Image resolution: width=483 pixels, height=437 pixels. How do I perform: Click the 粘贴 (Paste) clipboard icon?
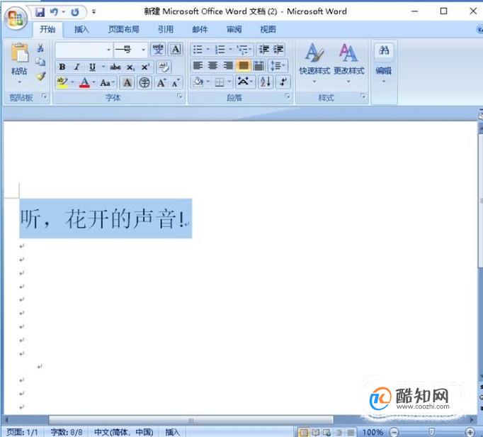tap(19, 52)
